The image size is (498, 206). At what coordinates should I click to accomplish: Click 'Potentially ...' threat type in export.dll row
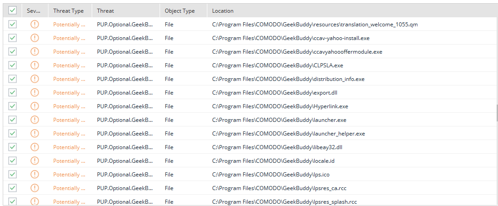(69, 93)
